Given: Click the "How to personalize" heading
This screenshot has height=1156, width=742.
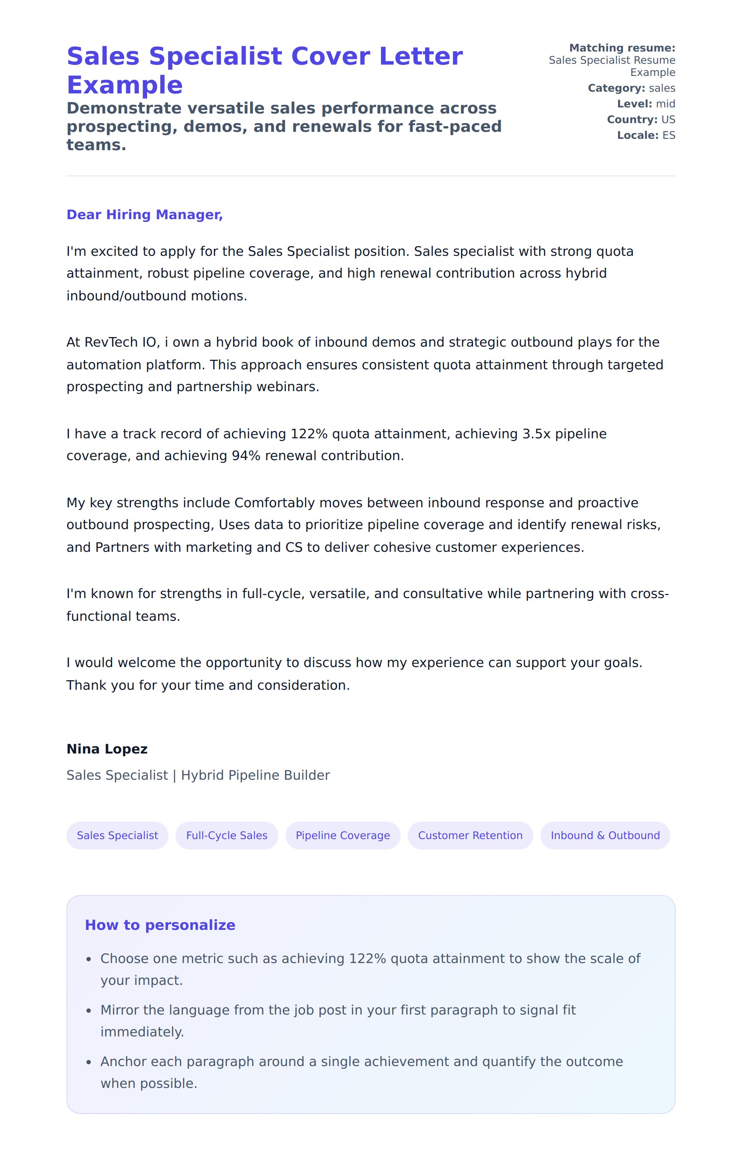Looking at the screenshot, I should tap(160, 925).
